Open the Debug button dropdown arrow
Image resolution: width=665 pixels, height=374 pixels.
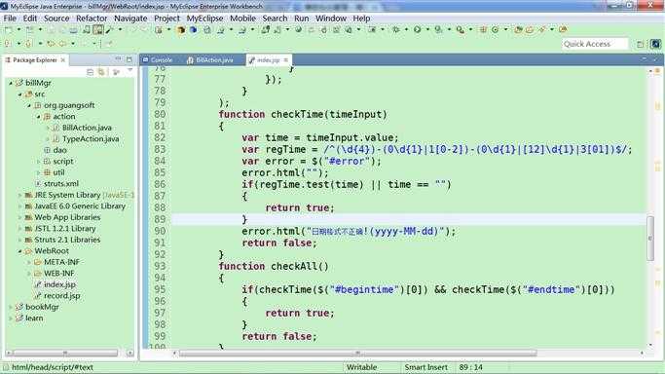406,29
